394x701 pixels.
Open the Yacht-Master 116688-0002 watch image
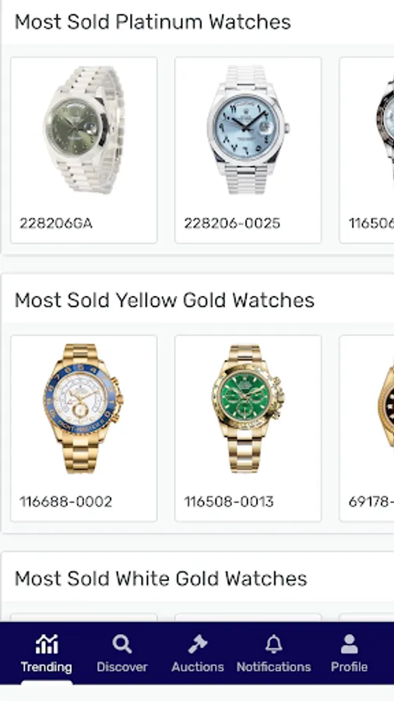click(x=84, y=408)
